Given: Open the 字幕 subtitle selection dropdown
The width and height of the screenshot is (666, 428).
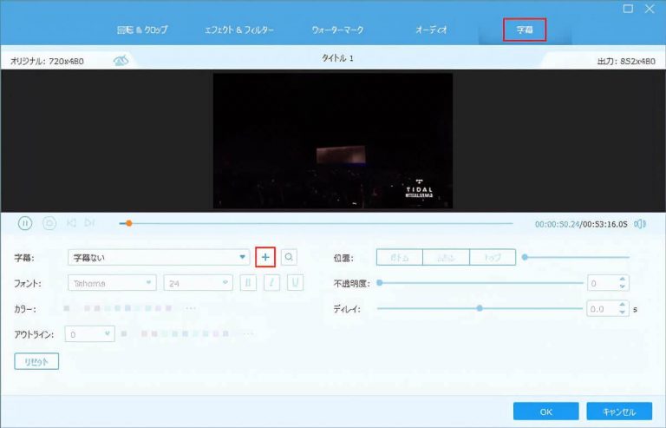Looking at the screenshot, I should [x=243, y=258].
